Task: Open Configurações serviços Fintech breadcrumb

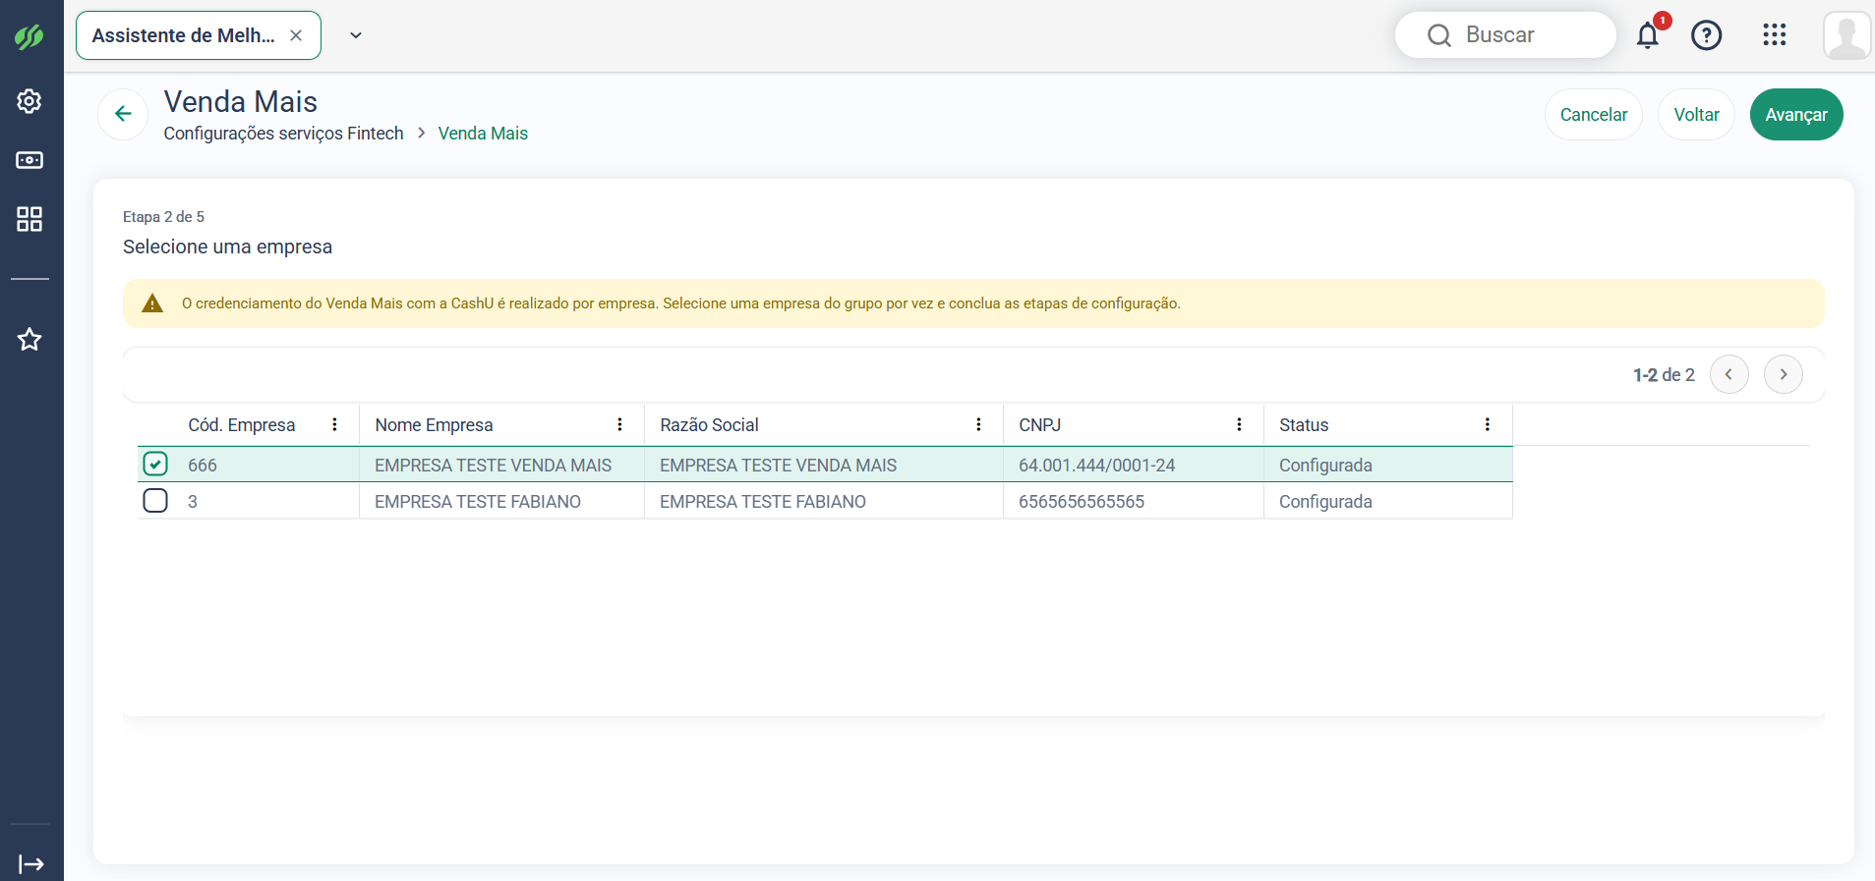Action: point(283,134)
